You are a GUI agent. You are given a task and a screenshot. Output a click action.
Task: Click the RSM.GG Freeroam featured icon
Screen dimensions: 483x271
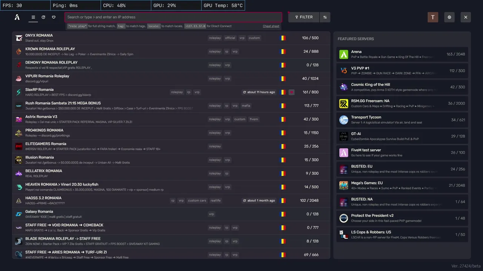pyautogui.click(x=344, y=104)
